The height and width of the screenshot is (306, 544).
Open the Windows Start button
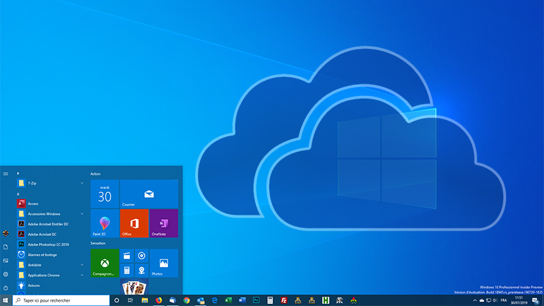point(5,301)
